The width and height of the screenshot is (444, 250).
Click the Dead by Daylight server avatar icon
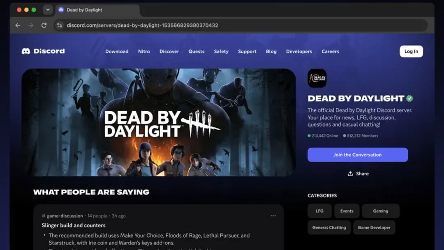[x=317, y=78]
